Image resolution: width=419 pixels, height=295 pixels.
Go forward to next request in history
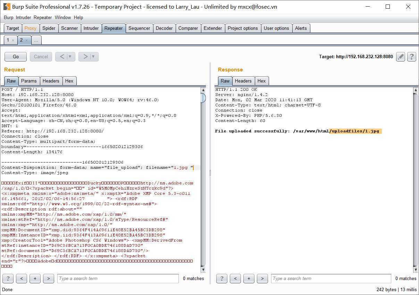point(85,57)
